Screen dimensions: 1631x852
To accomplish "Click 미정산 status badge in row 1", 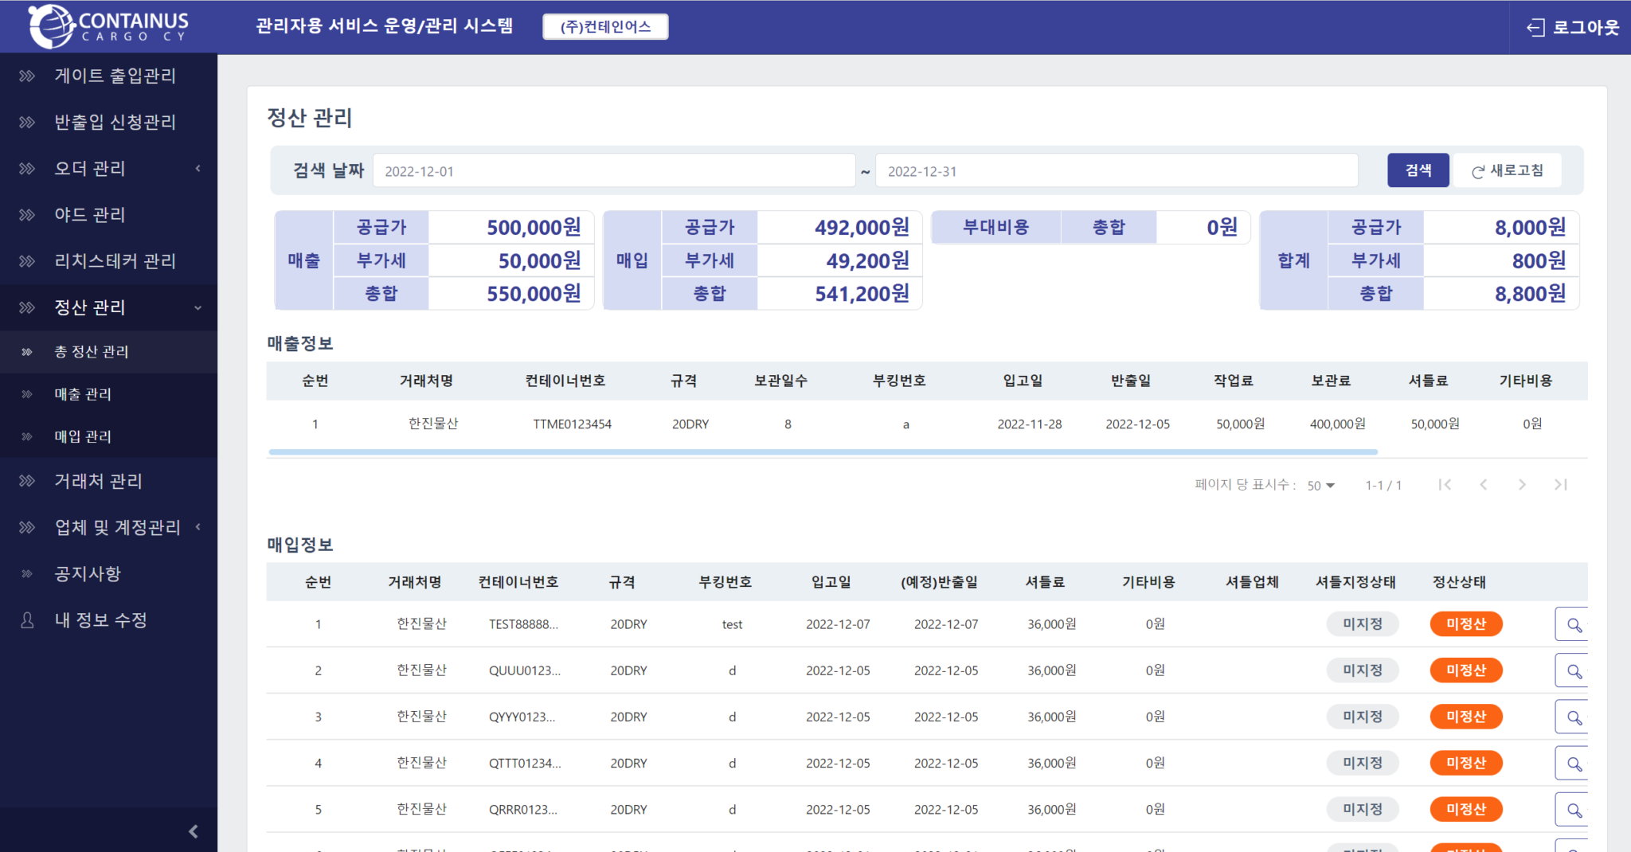I will tap(1465, 624).
